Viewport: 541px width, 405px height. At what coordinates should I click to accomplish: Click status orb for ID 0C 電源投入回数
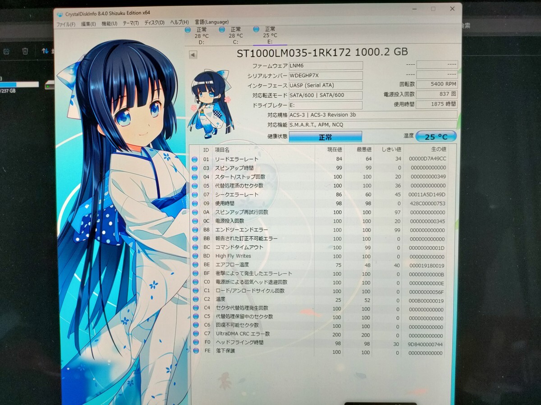195,221
